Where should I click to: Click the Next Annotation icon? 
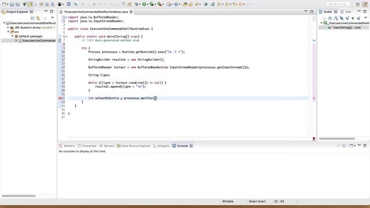click(x=219, y=4)
